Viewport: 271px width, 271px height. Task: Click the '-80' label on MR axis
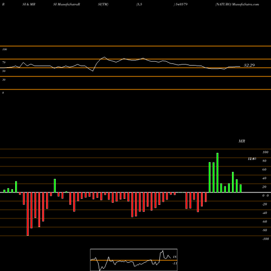[264, 230]
